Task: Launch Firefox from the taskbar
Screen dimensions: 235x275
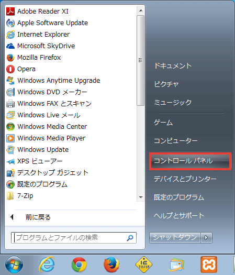Action: pyautogui.click(x=111, y=265)
